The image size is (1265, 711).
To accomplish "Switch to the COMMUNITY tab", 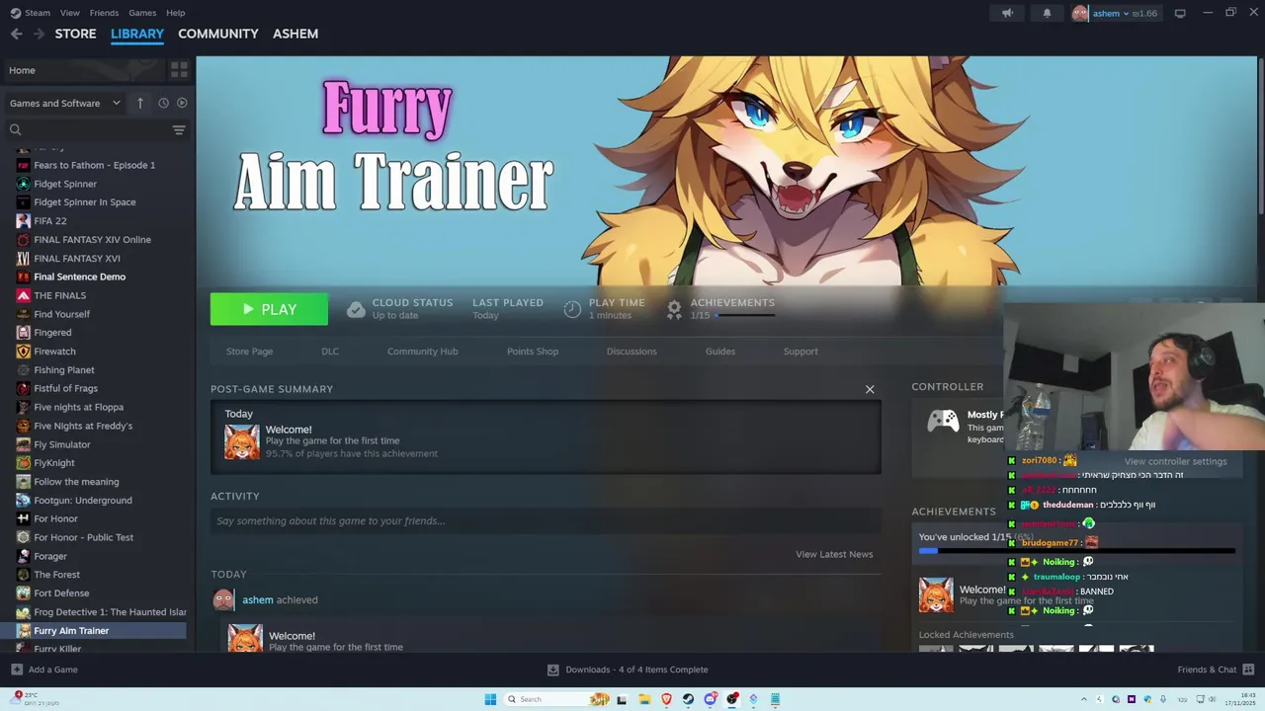I will point(218,34).
